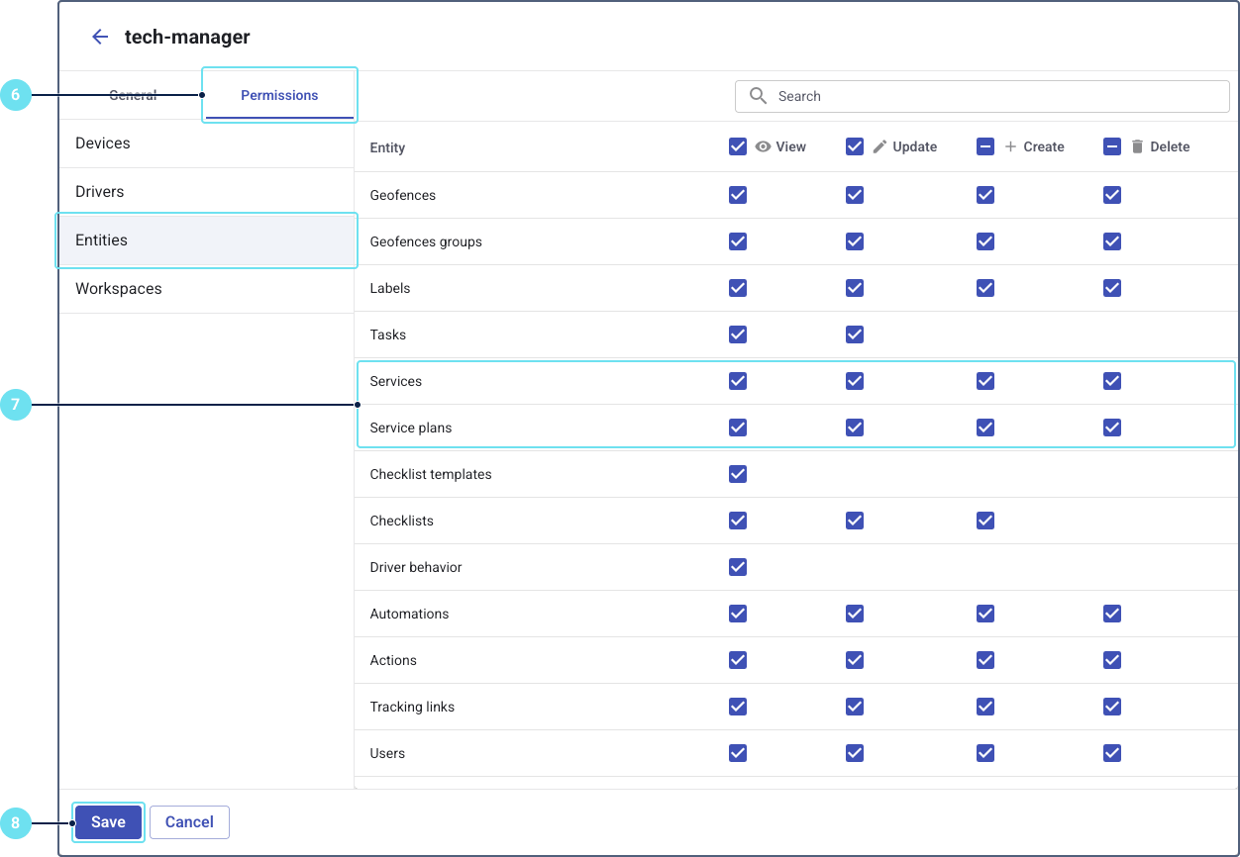Click the eye icon in the View header
This screenshot has width=1240, height=857.
763,146
